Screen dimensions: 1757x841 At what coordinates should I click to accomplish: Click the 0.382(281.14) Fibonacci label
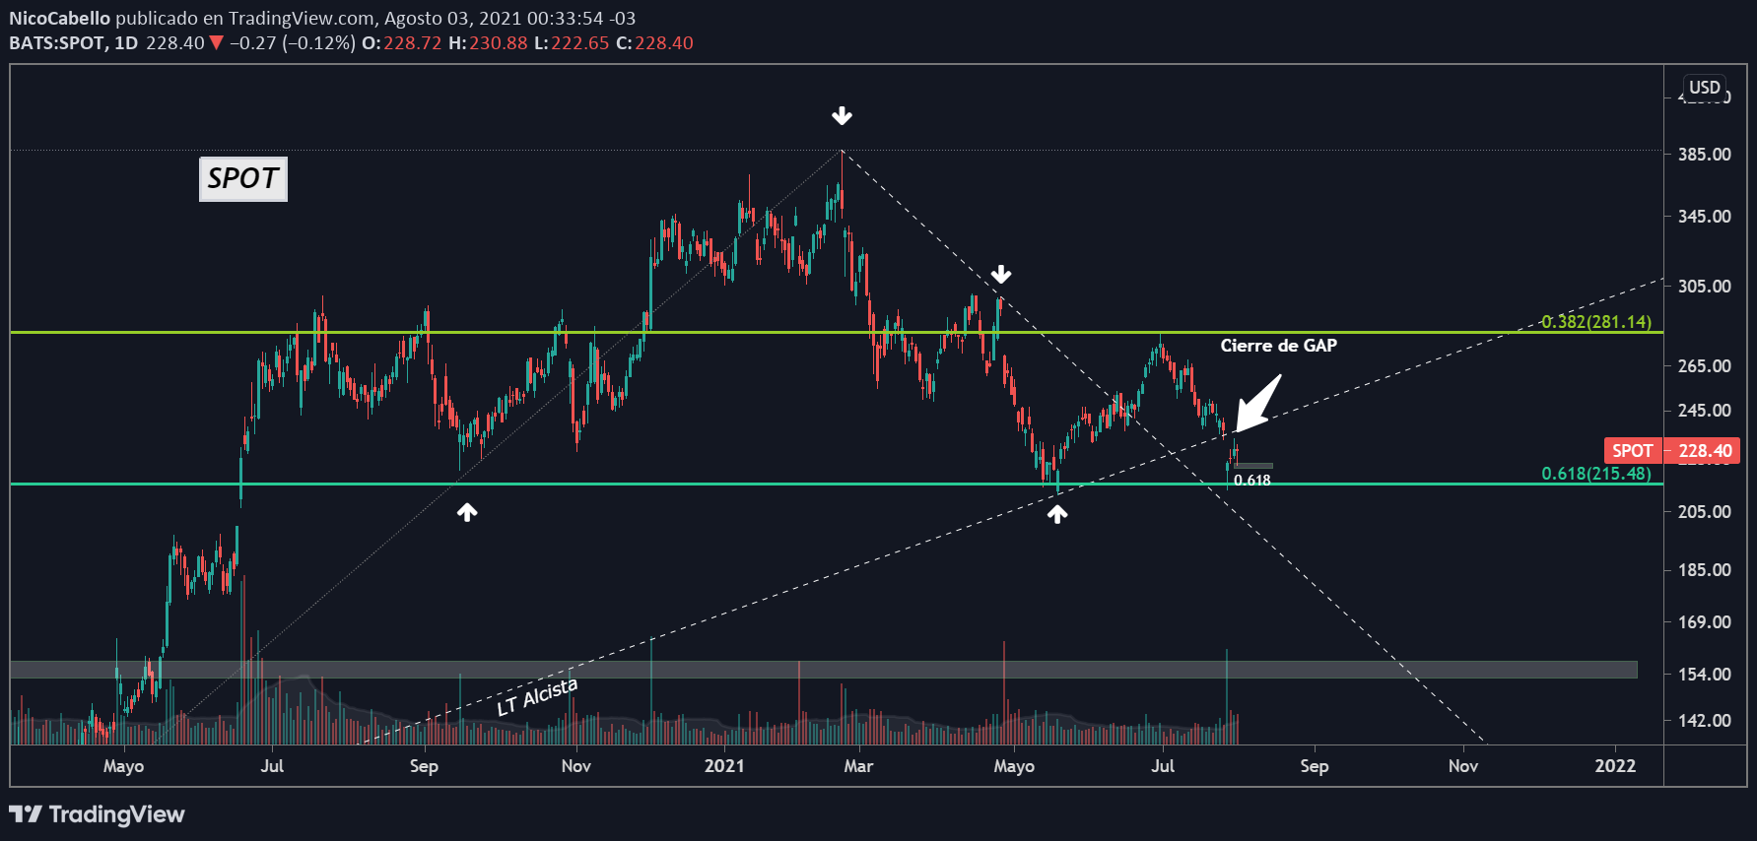1596,322
